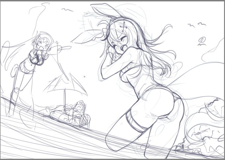The width and height of the screenshot is (225, 160).
Task: Click the X-shaped hair clip on the bunny girl
Action: click(124, 27)
